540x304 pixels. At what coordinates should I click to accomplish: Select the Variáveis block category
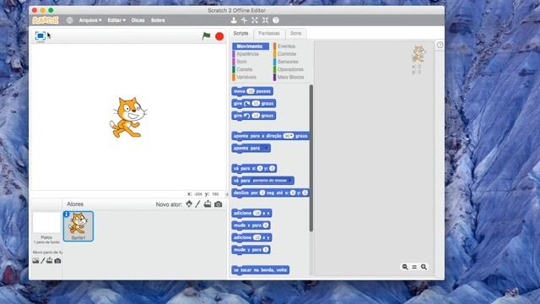pos(246,77)
